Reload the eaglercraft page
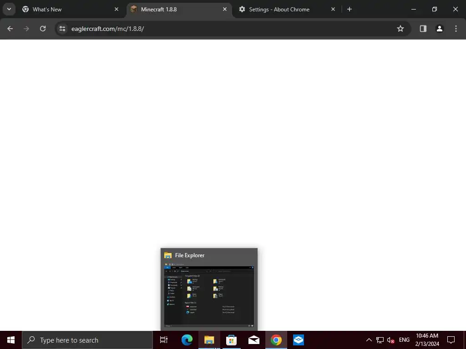Viewport: 466px width, 349px height. click(x=43, y=29)
